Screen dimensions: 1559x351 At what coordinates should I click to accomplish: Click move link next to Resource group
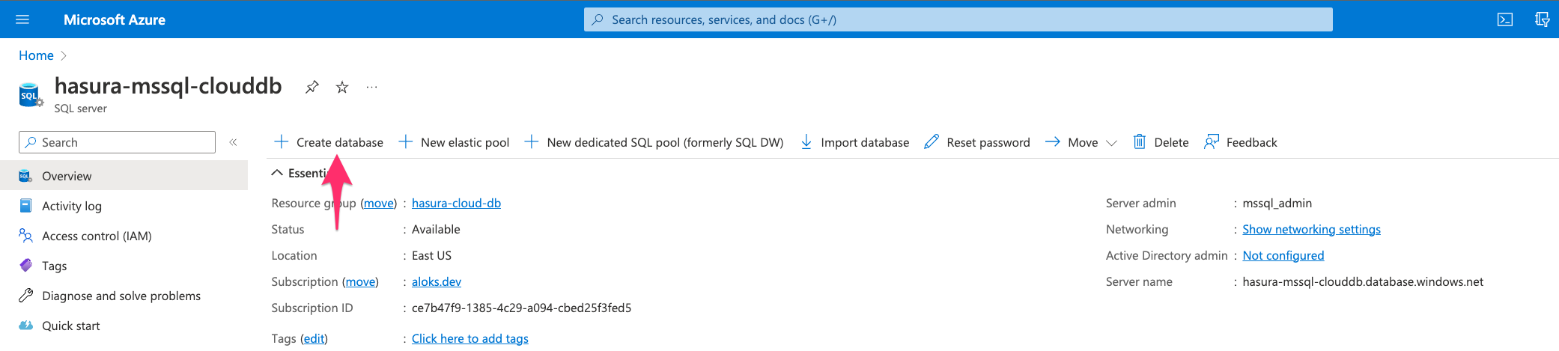pos(379,203)
